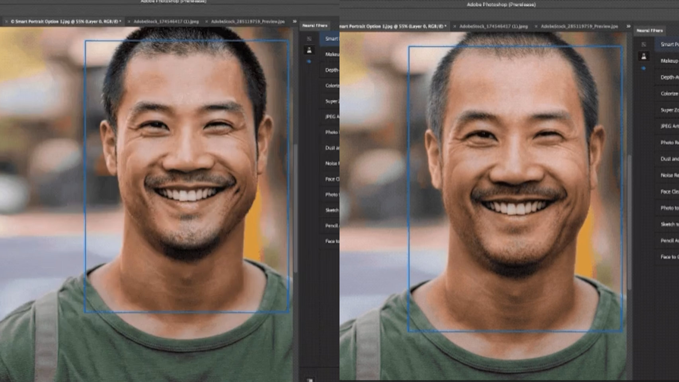Select Super Zoom filter in left window
The image size is (679, 382).
[332, 101]
